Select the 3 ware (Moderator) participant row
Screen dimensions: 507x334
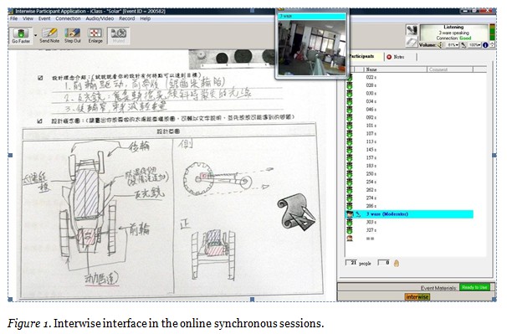(x=410, y=214)
